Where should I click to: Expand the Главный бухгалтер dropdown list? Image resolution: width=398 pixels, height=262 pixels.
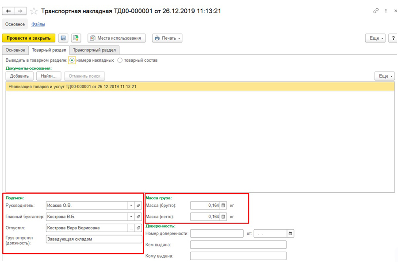pos(131,217)
